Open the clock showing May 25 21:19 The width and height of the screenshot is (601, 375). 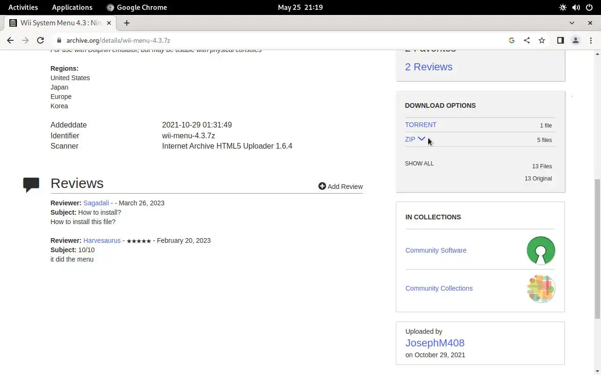(x=300, y=7)
